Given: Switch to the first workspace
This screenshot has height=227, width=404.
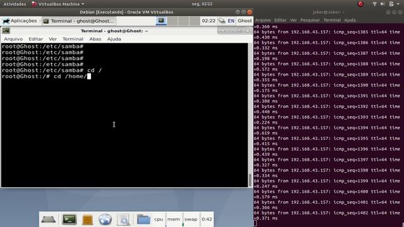Looking at the screenshot, I should [x=162, y=21].
